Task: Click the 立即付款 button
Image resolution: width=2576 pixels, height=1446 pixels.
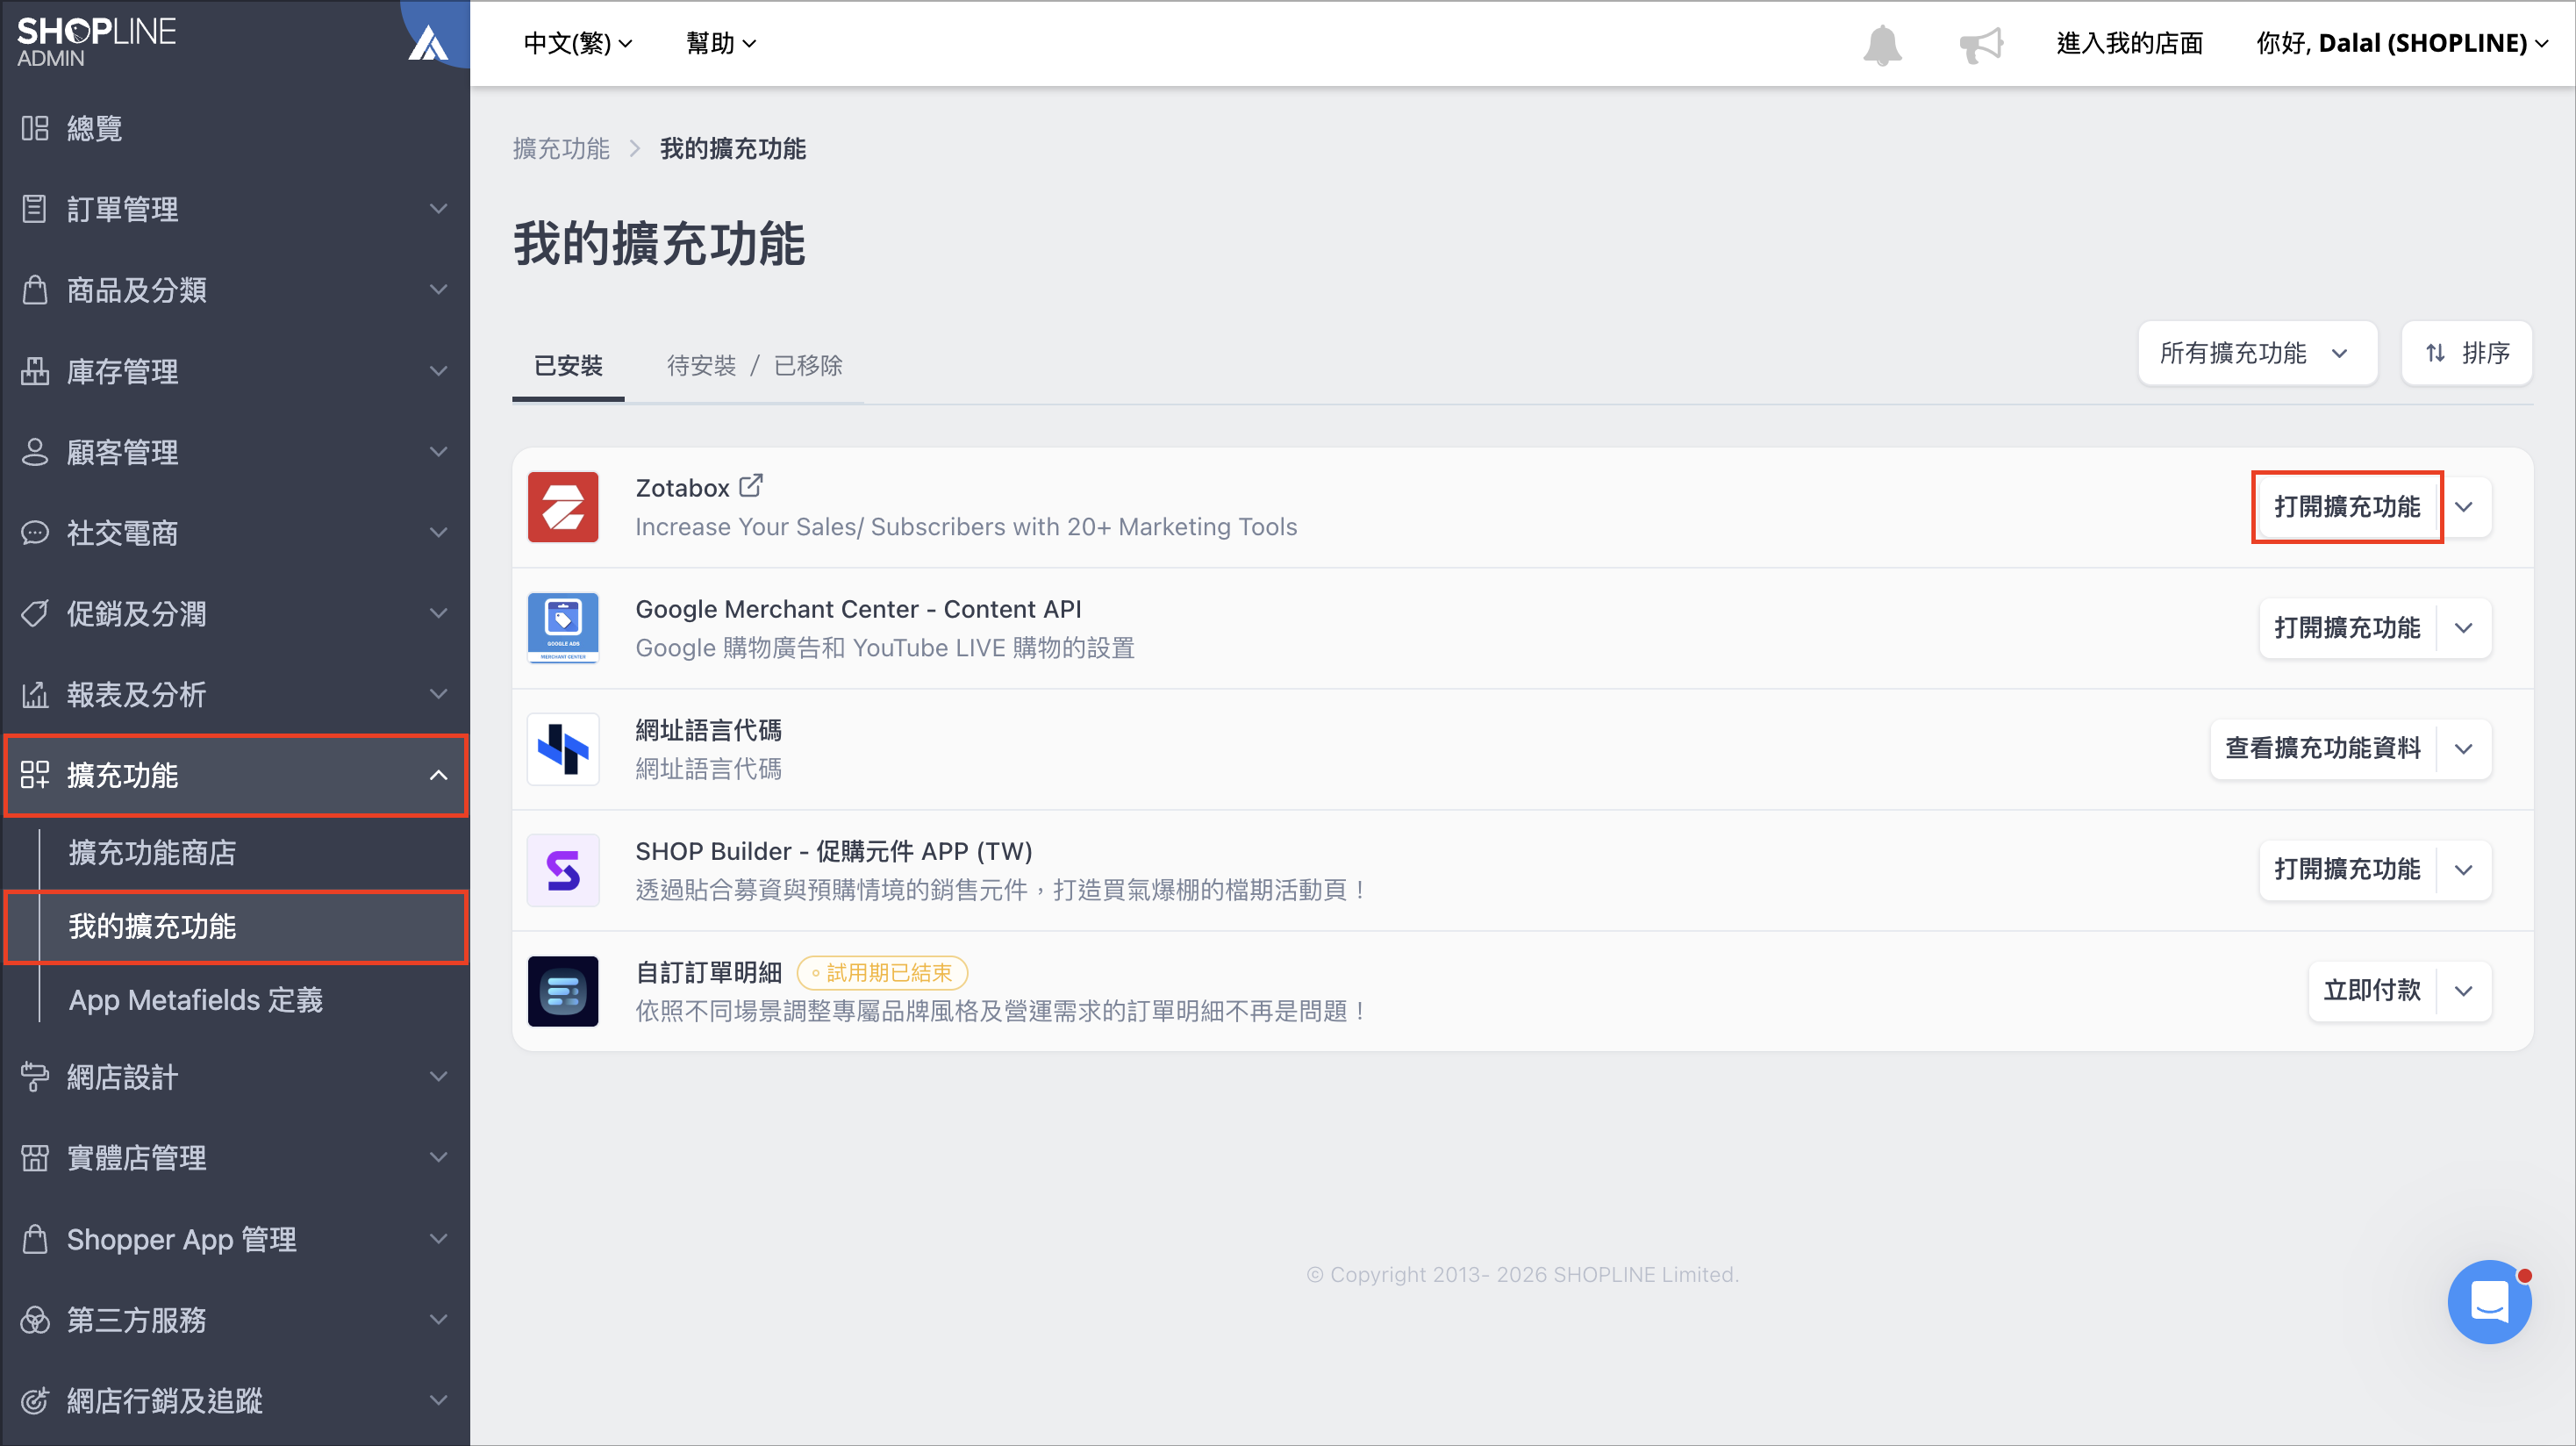Action: click(x=2372, y=991)
